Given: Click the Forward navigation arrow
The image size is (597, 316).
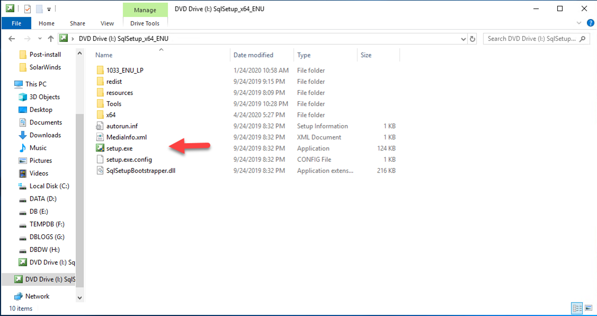Looking at the screenshot, I should [x=27, y=39].
